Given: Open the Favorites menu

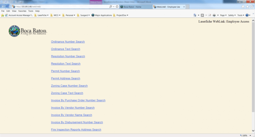Looking at the screenshot, I should click(x=22, y=11).
